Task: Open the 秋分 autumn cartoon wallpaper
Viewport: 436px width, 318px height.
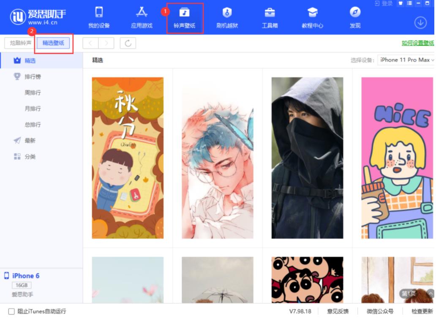Action: click(128, 158)
